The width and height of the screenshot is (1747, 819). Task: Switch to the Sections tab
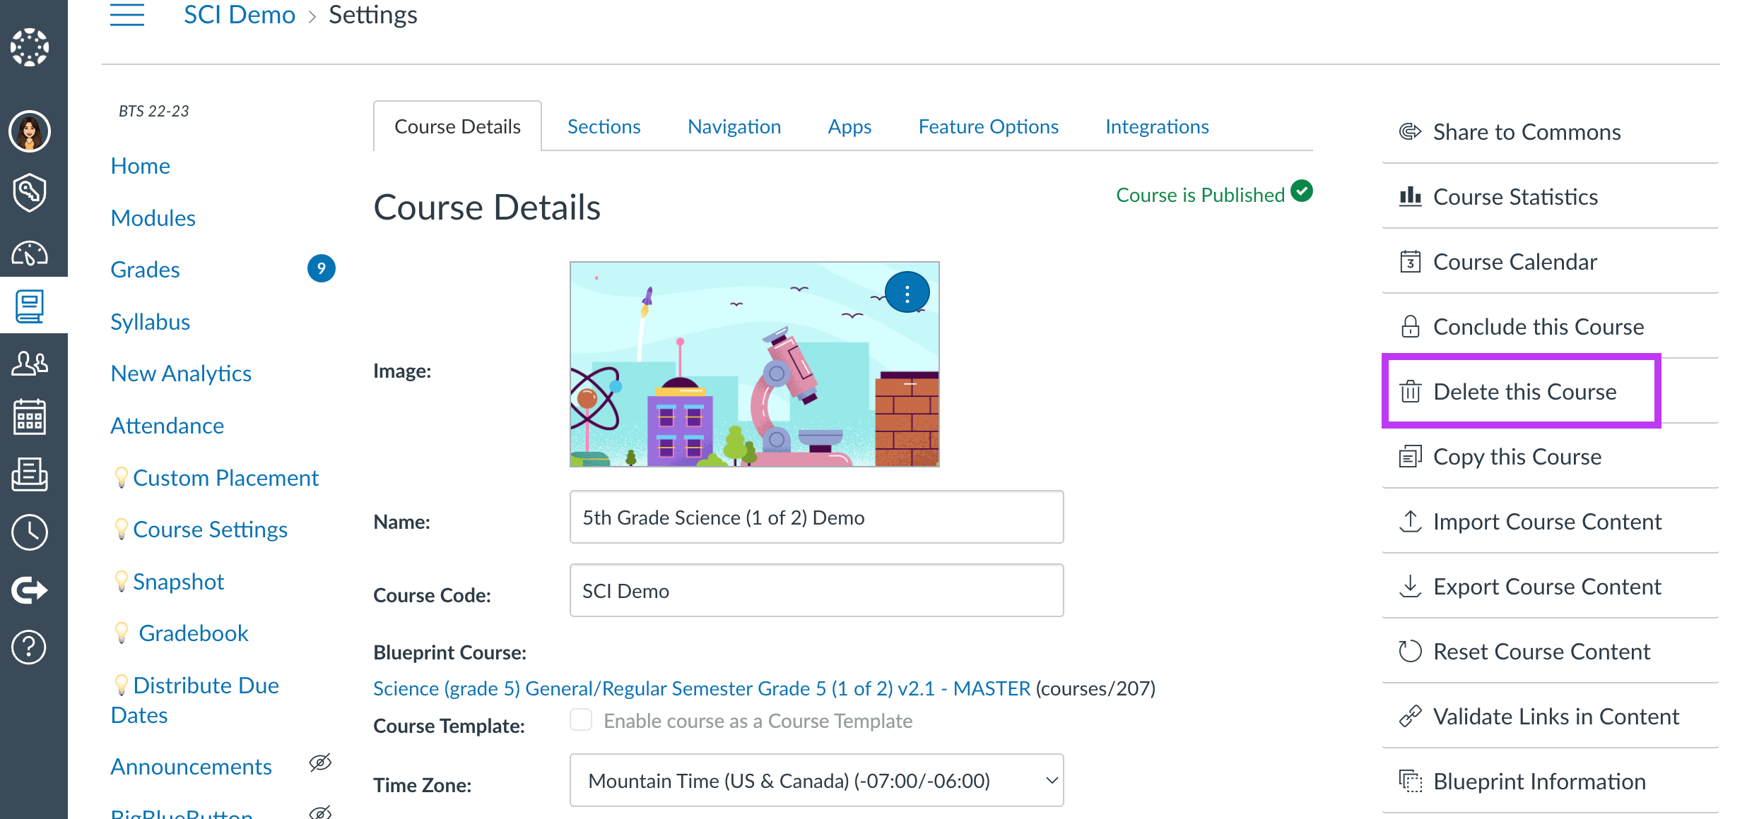pyautogui.click(x=604, y=126)
